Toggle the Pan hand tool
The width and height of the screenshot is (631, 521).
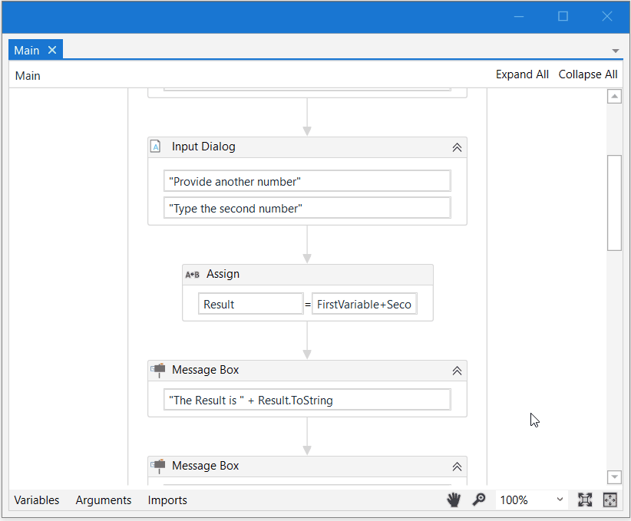point(454,500)
